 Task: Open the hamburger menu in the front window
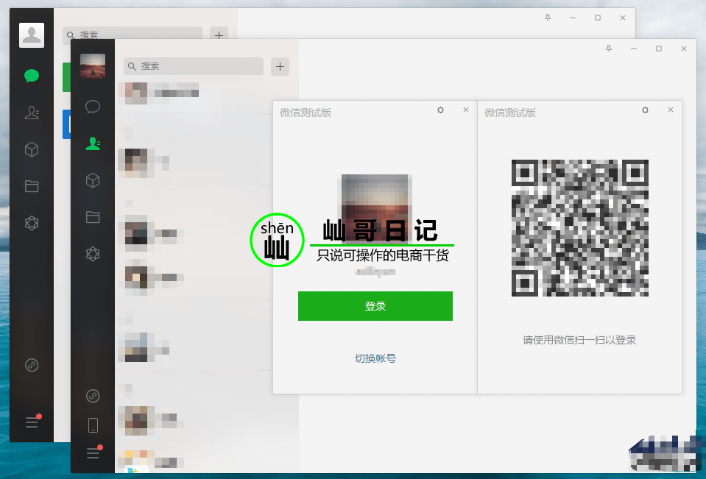click(x=93, y=452)
